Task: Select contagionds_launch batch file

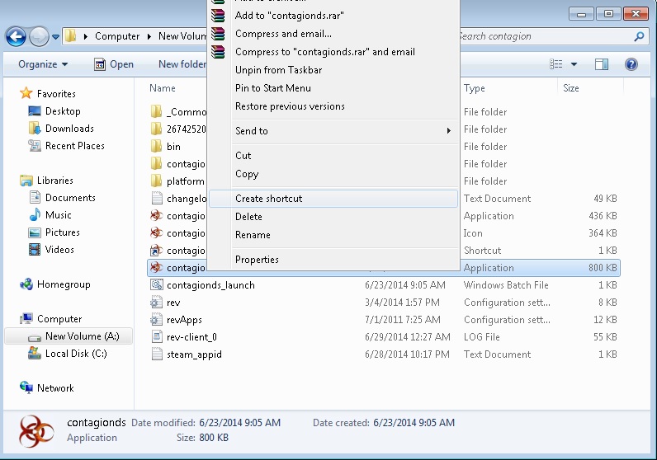Action: [x=210, y=285]
